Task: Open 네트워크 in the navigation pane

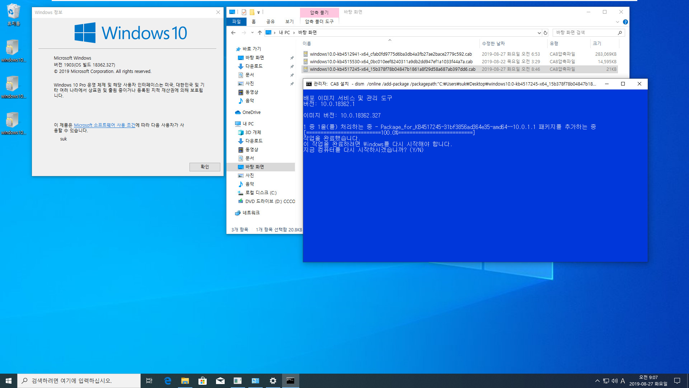Action: tap(251, 213)
